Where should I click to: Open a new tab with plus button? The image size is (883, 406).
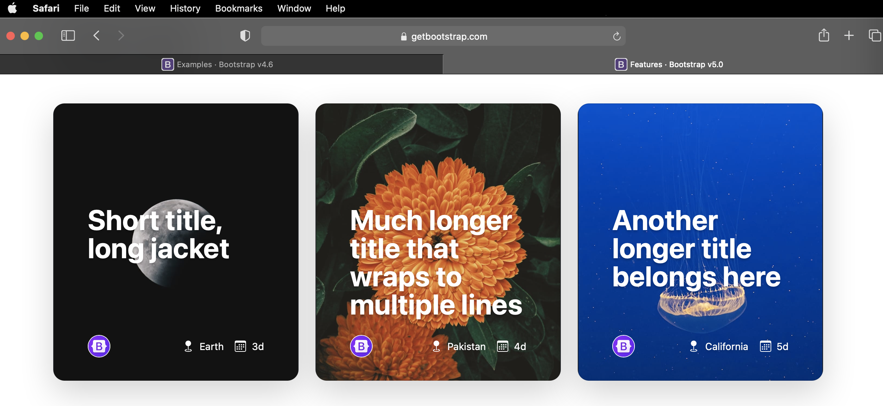click(849, 35)
